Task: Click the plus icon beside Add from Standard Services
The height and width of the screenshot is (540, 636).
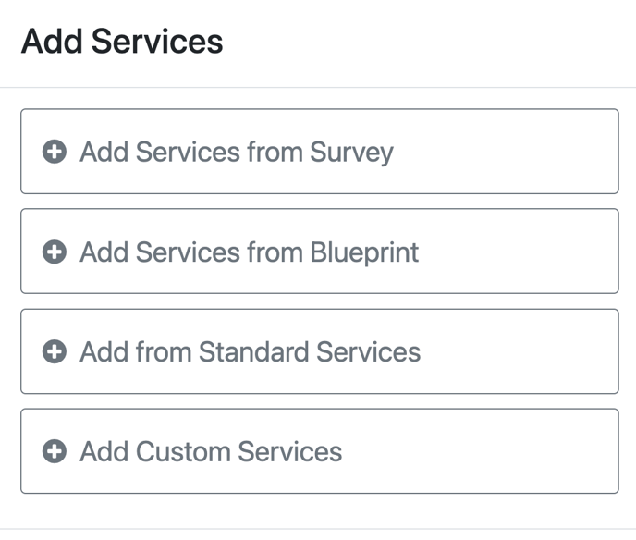Action: point(55,351)
